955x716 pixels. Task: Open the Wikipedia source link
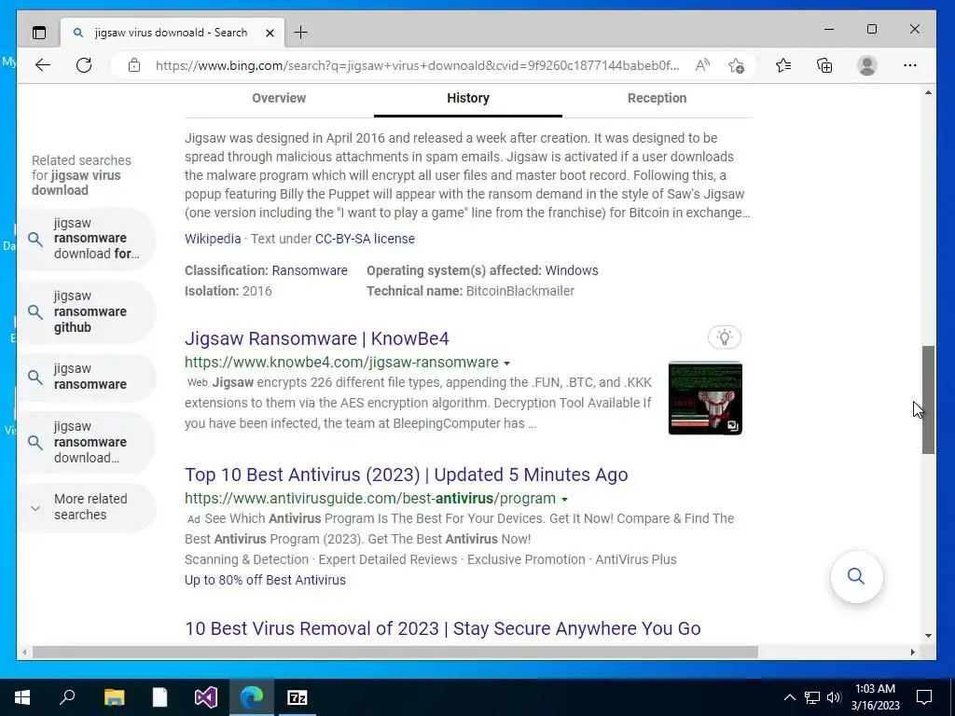tap(213, 239)
